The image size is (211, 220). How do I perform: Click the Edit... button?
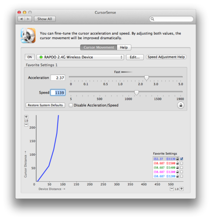pos(135,57)
